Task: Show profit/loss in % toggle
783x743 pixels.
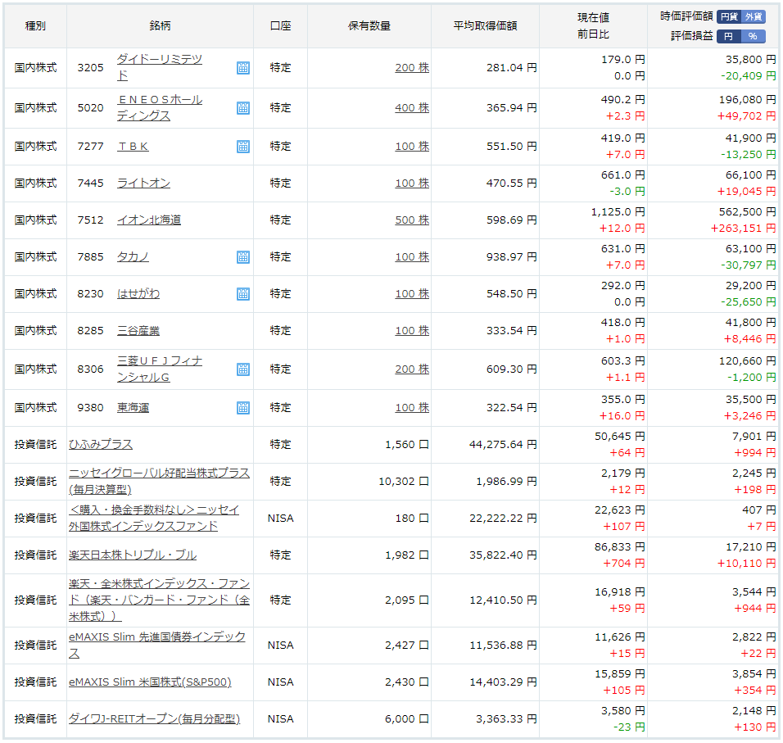Action: pyautogui.click(x=753, y=36)
